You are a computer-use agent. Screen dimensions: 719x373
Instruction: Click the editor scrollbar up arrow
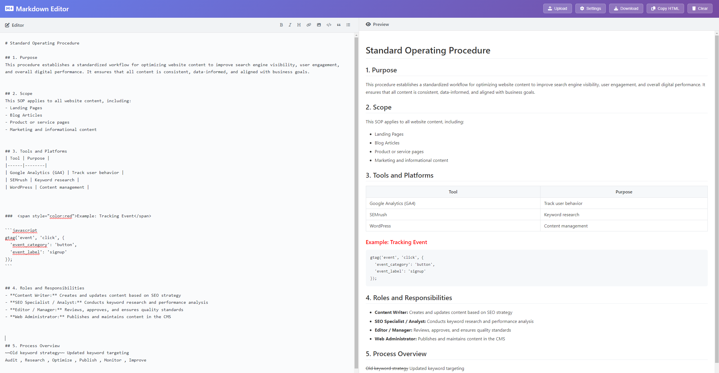pyautogui.click(x=356, y=35)
